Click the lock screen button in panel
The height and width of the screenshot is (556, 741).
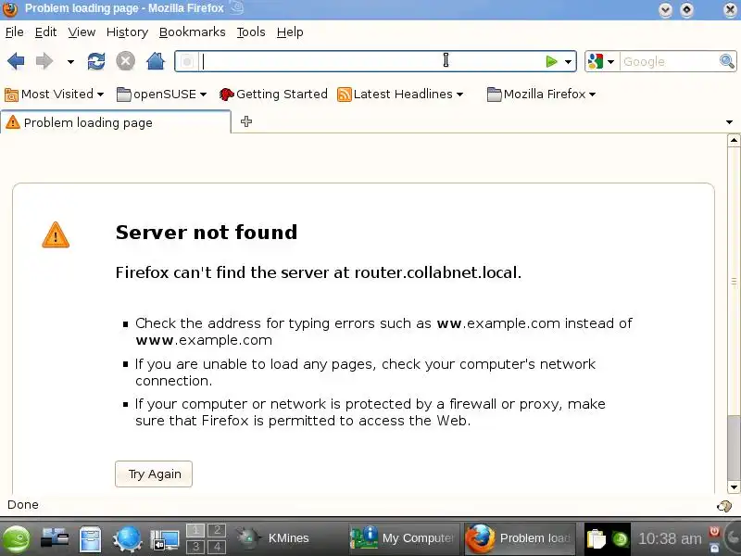click(714, 548)
